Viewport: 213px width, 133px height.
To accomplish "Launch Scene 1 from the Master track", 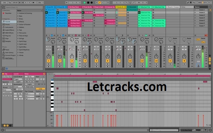I will coord(195,10).
